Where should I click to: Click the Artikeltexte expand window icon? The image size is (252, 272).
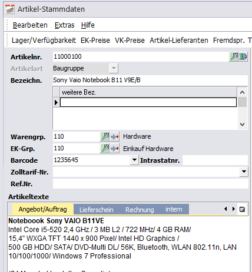tap(242, 209)
